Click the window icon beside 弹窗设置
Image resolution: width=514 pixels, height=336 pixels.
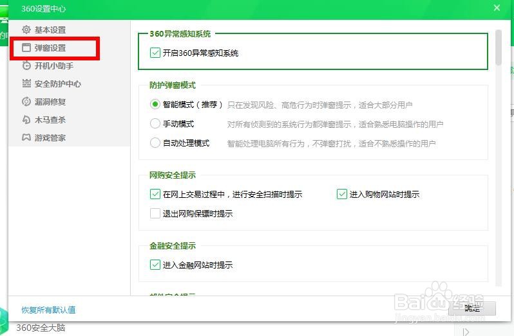[x=26, y=48]
